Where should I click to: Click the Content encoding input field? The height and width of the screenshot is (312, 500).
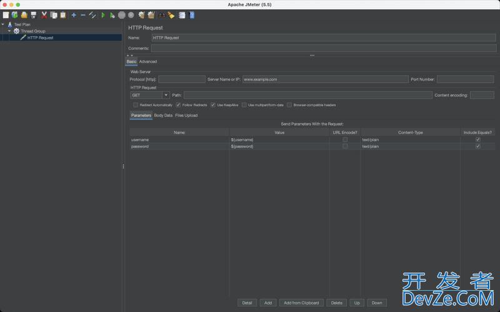tap(482, 95)
